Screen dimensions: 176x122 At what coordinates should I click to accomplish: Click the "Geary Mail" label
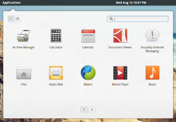[56, 84]
